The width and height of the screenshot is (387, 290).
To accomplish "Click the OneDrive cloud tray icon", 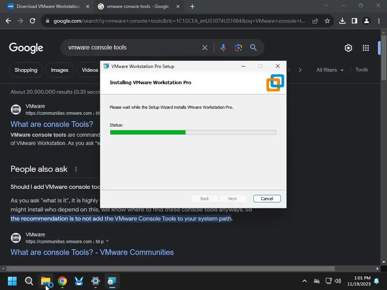I will 317,281.
